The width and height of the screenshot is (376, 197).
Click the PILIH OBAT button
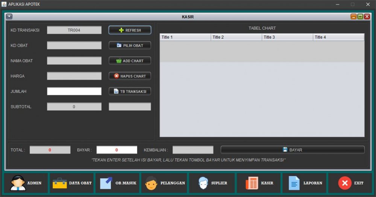(x=130, y=45)
